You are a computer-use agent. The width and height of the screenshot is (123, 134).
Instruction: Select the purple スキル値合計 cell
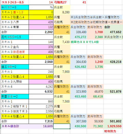[x=15, y=126]
